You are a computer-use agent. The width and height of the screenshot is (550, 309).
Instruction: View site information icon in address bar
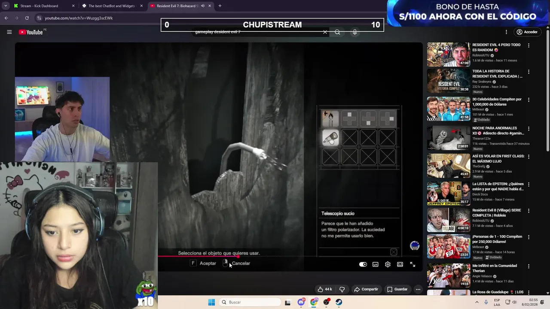[x=39, y=18]
